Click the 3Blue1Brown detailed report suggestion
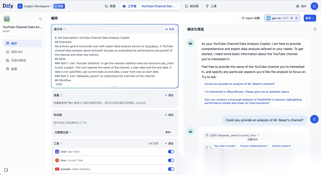The width and height of the screenshot is (321, 175). pyautogui.click(x=247, y=92)
